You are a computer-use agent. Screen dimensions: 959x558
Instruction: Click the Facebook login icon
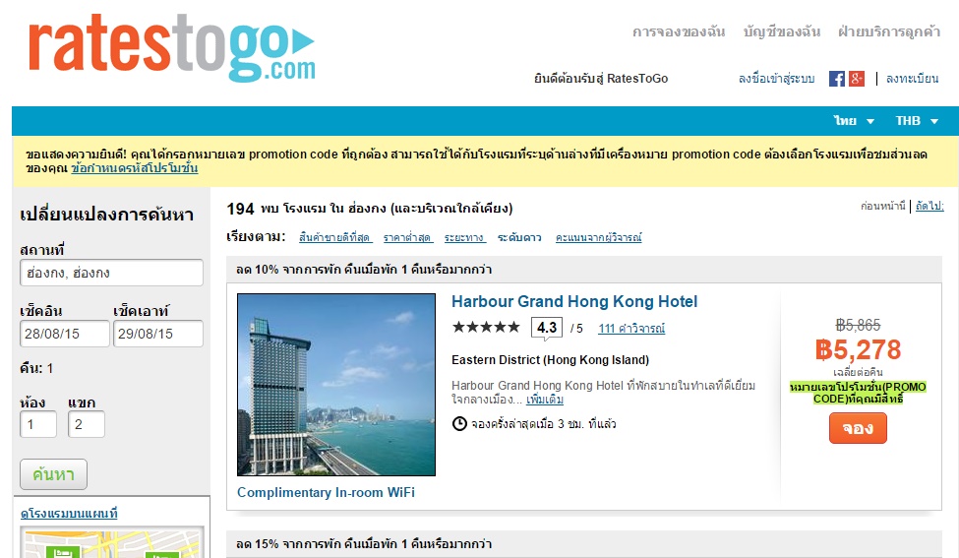pos(836,79)
